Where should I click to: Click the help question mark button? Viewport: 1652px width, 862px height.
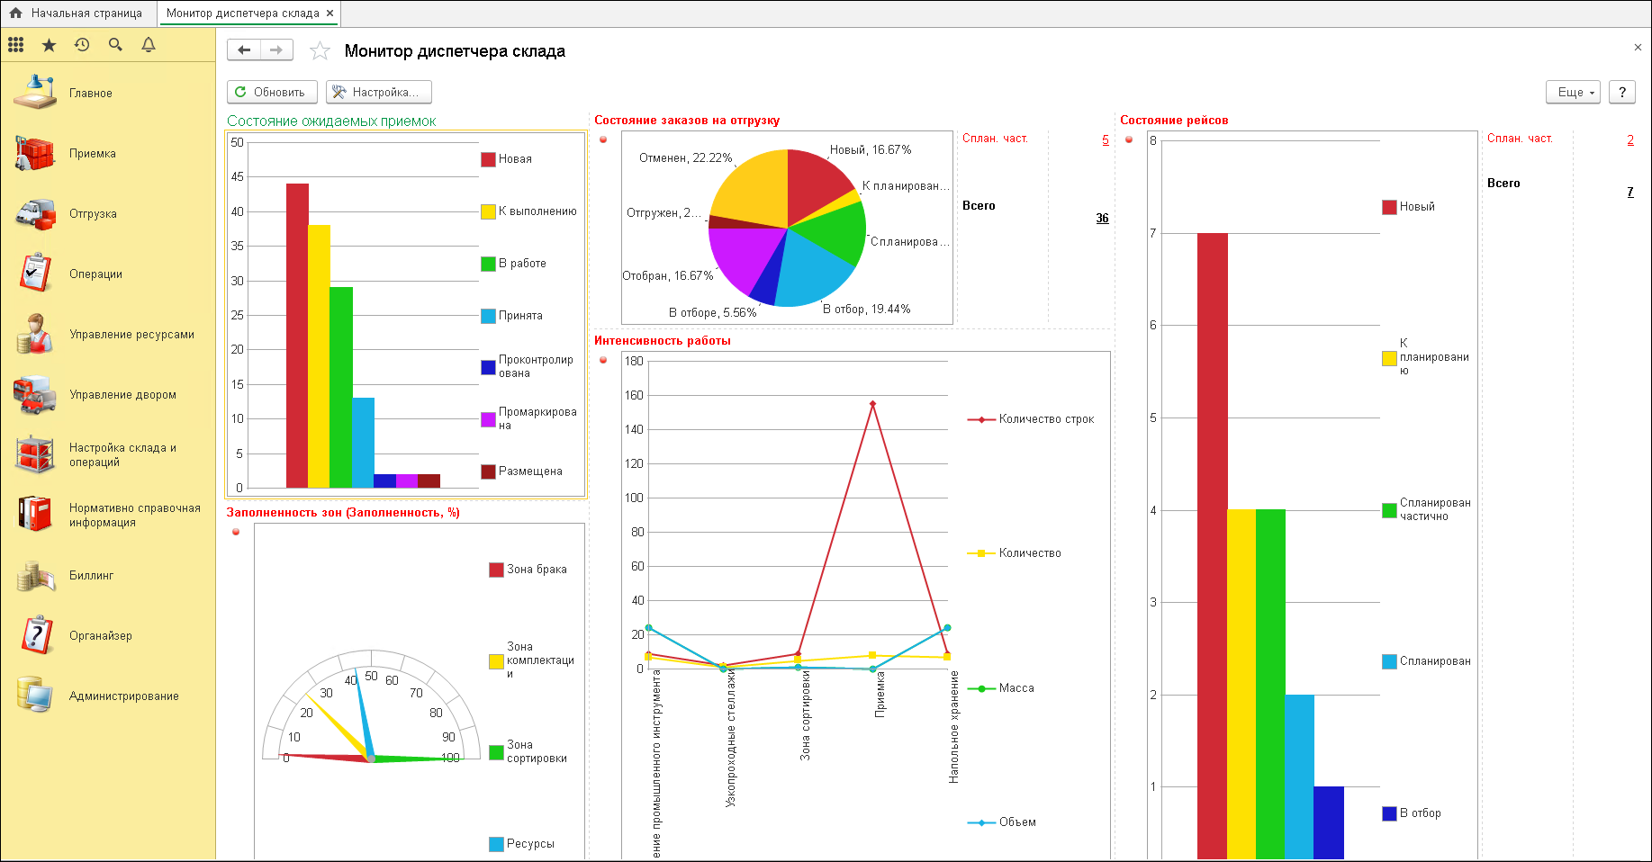(x=1621, y=92)
